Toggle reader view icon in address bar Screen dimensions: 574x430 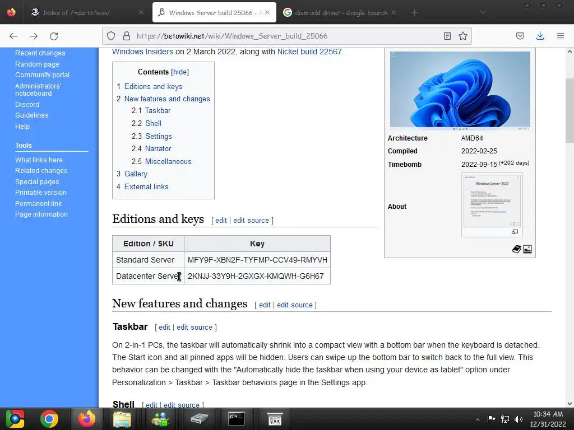[x=447, y=36]
